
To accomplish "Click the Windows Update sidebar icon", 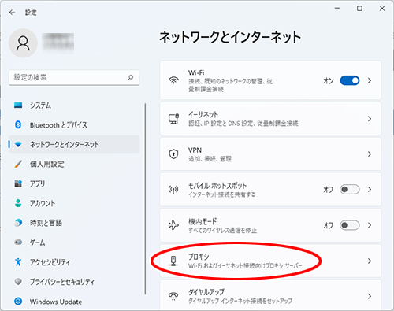I will [x=18, y=302].
